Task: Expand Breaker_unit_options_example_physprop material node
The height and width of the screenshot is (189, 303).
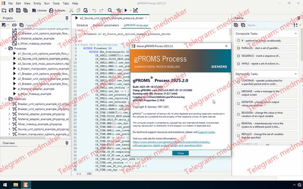Action: 9,109
